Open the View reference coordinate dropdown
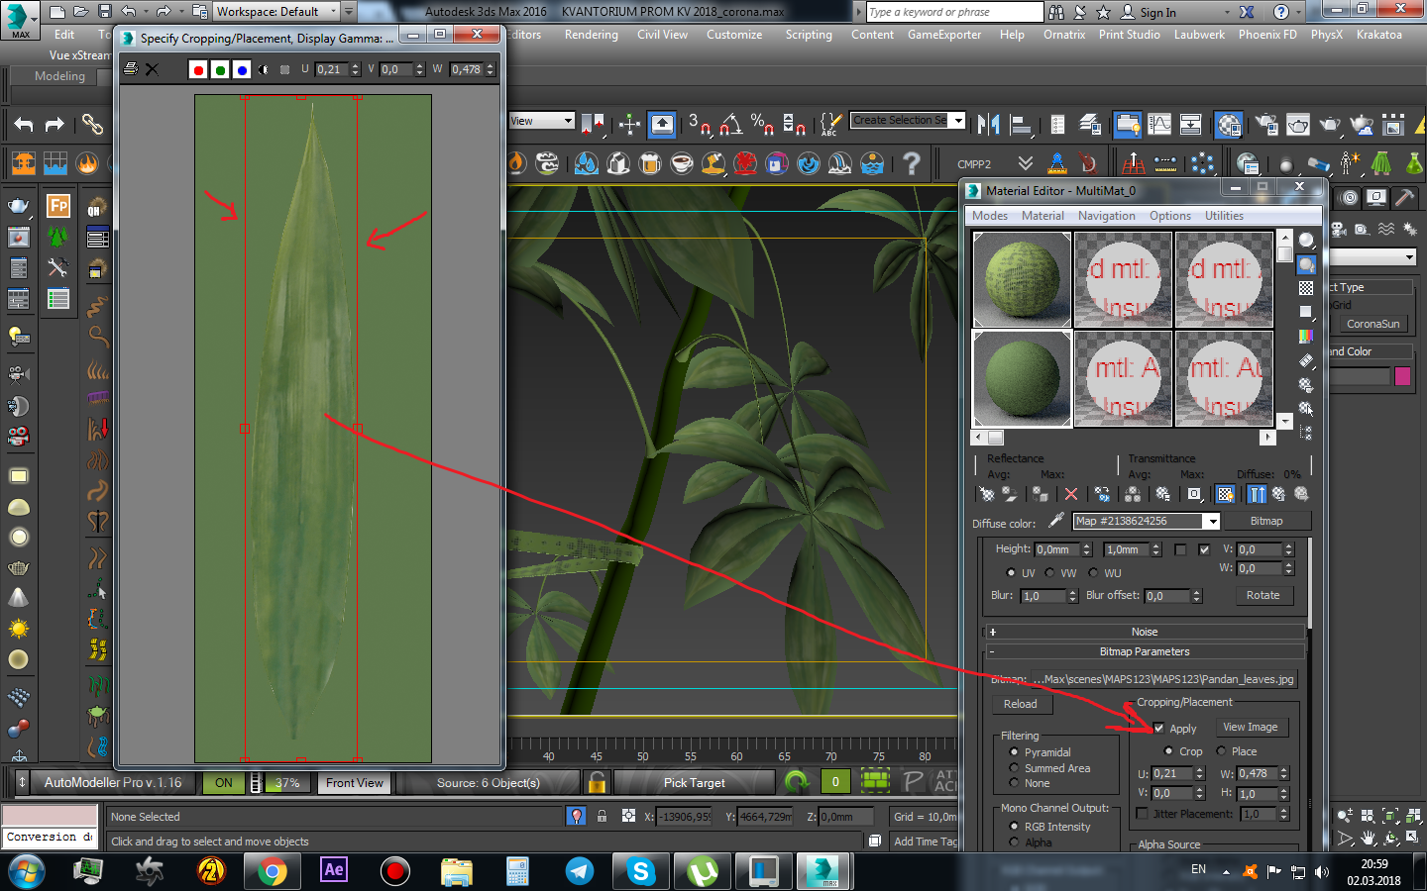Screen dimensions: 1427x891 pos(542,121)
